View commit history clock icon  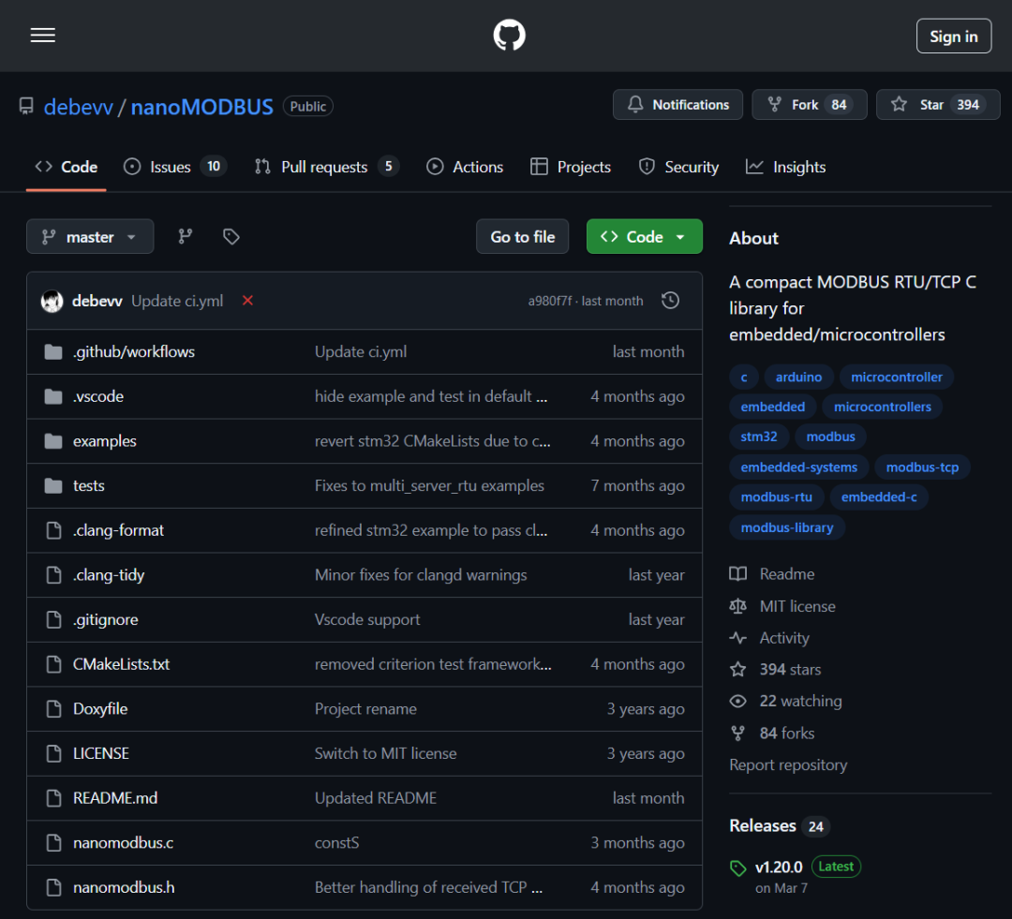(x=670, y=301)
